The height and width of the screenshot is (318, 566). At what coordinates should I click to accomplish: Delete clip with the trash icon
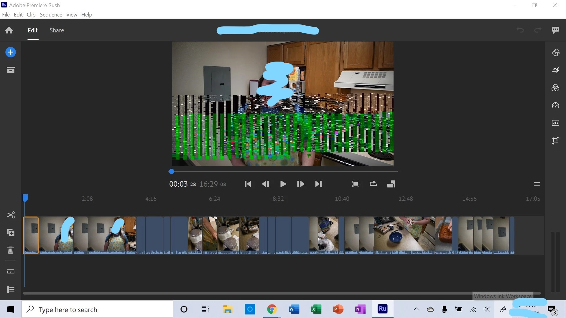pos(11,250)
